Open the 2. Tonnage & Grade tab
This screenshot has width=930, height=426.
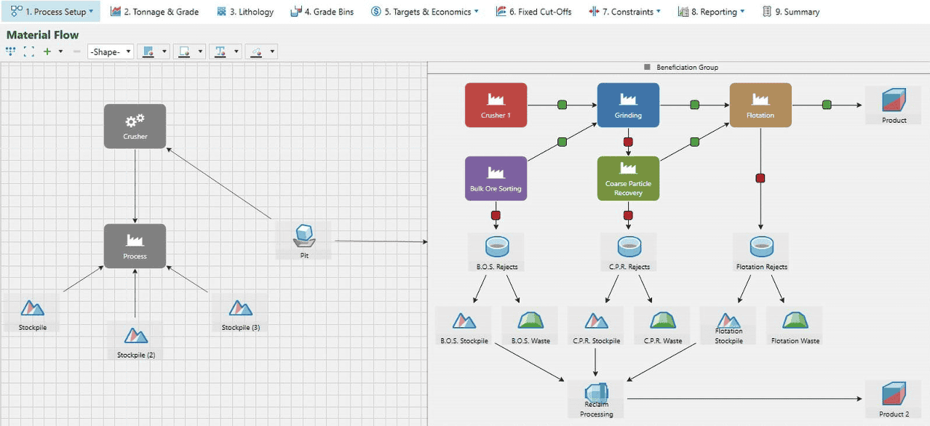(x=154, y=12)
